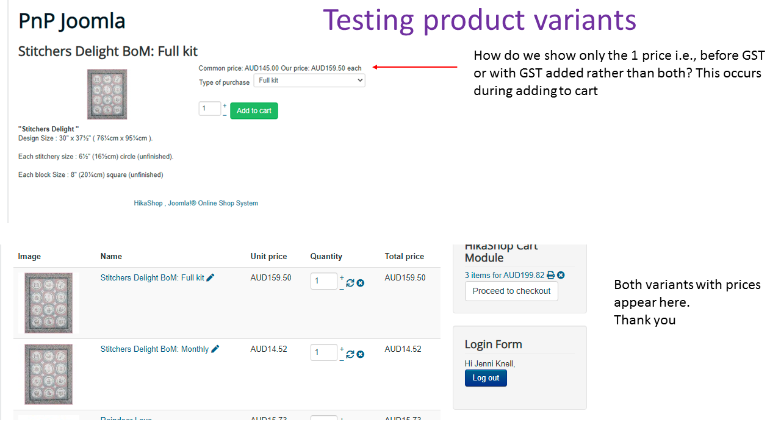Delete Monthly item from cart
Screen dimensions: 781x439
pyautogui.click(x=361, y=354)
